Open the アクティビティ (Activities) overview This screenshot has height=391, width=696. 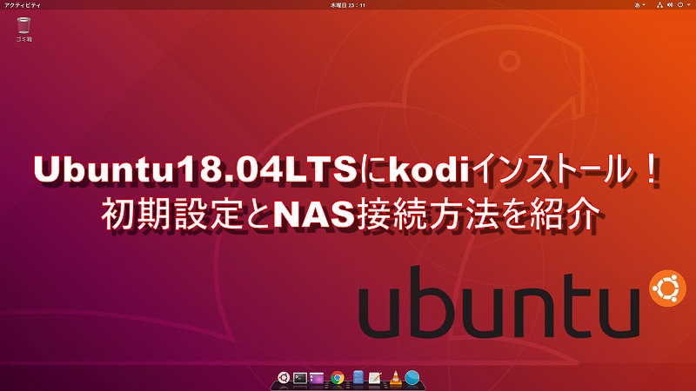pos(23,5)
